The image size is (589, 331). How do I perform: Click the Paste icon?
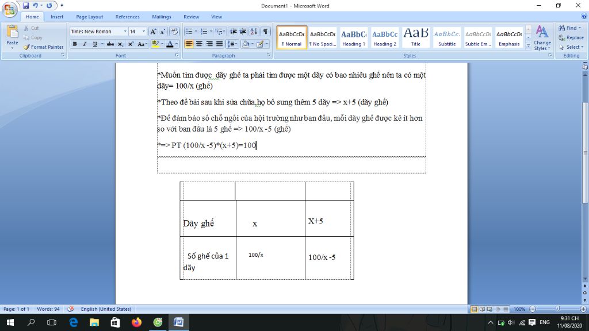12,33
